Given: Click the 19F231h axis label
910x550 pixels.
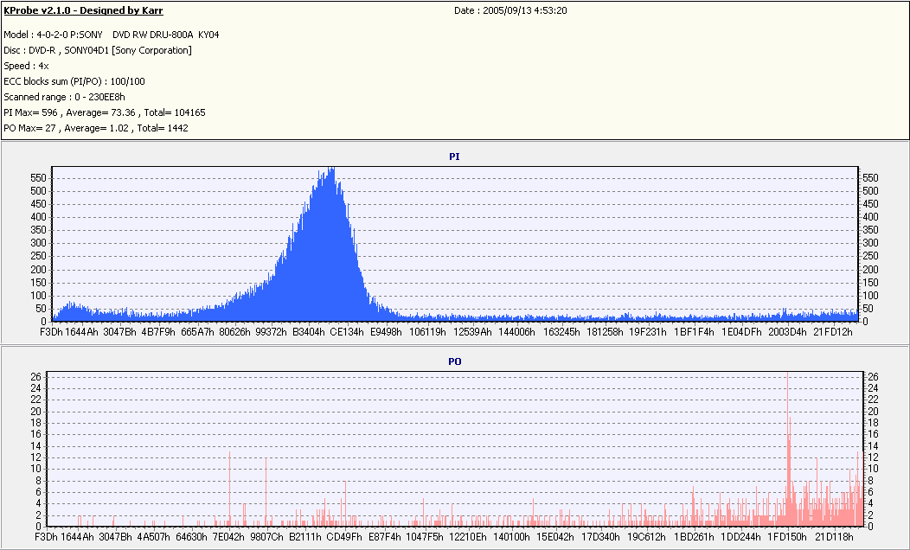Looking at the screenshot, I should 648,332.
